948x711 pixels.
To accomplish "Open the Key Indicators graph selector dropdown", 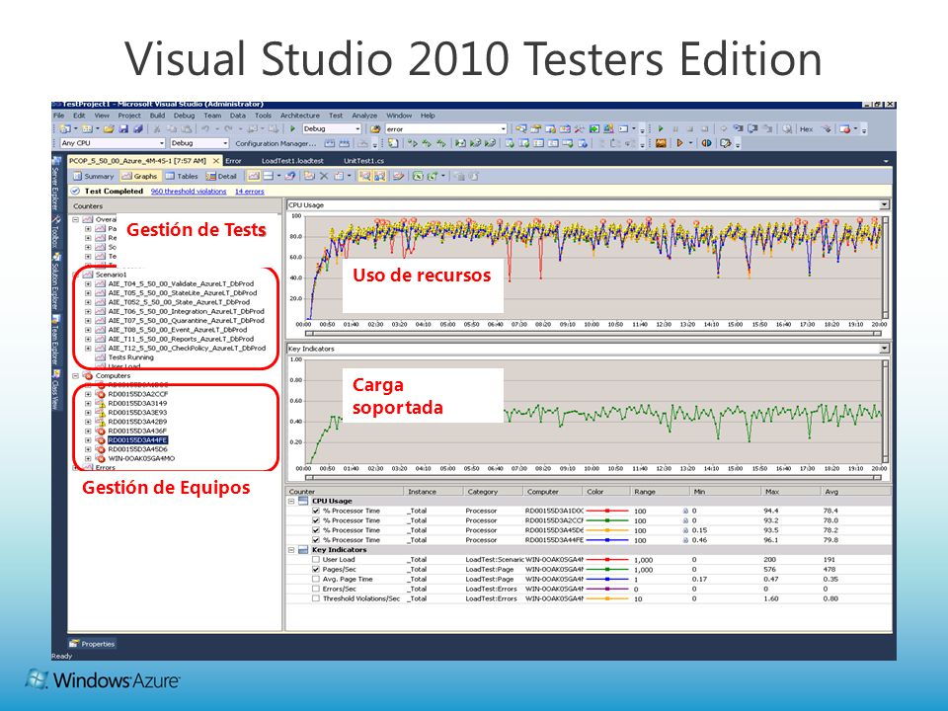I will tap(885, 349).
